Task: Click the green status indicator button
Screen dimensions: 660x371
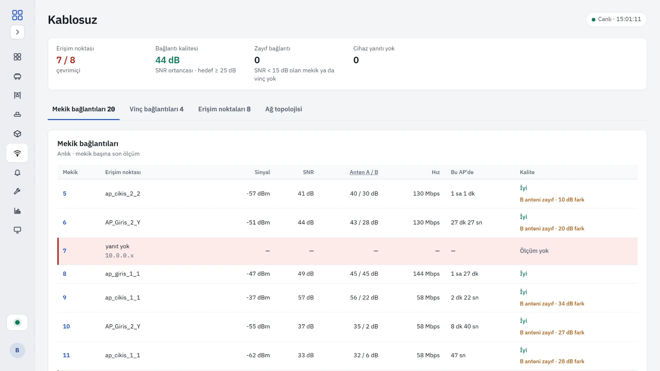Action: [x=17, y=323]
